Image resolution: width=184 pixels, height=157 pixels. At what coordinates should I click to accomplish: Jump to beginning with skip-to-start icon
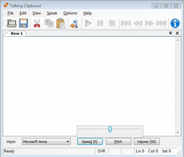(x=126, y=23)
